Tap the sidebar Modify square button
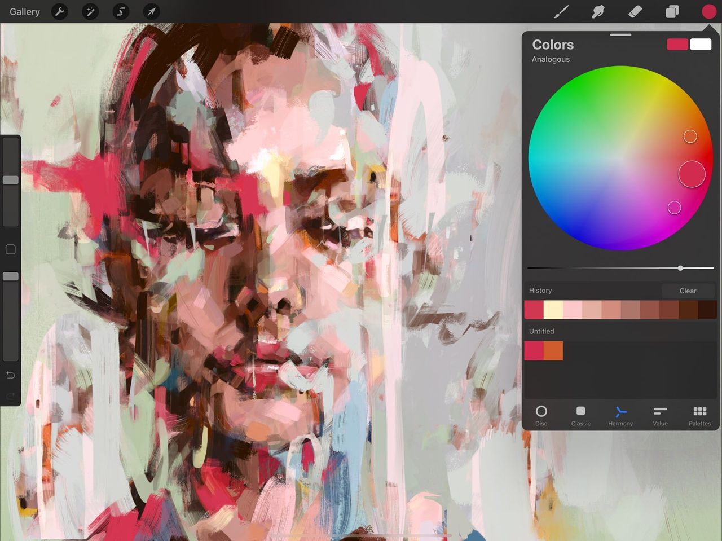This screenshot has width=722, height=541. point(10,249)
